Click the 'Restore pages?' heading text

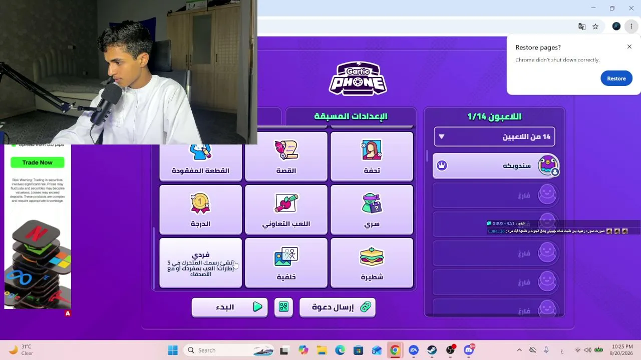click(538, 47)
